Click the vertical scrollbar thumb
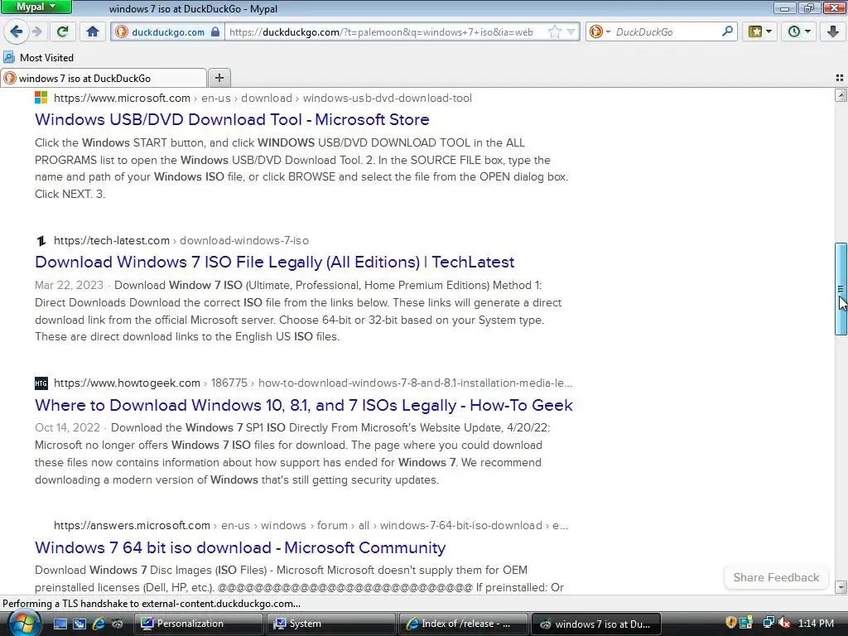Screen dimensions: 848x636 click(x=841, y=289)
